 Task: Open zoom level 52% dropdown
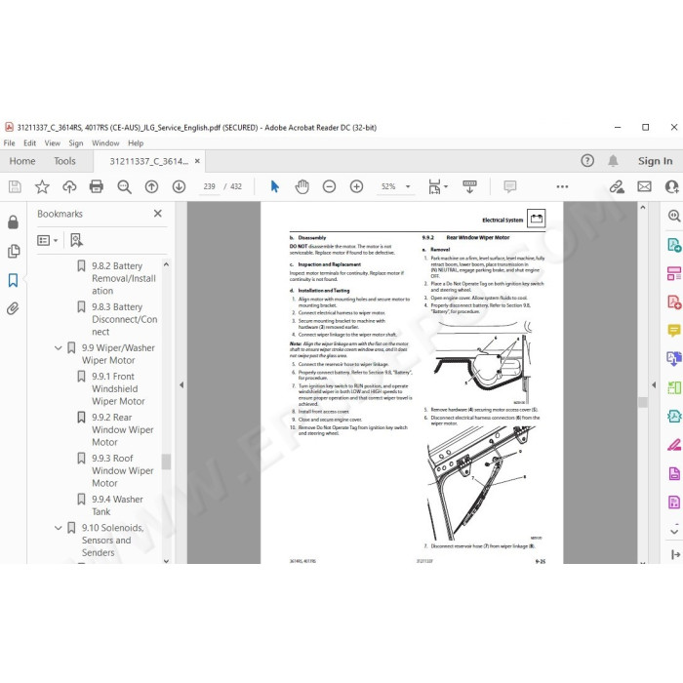pyautogui.click(x=408, y=187)
